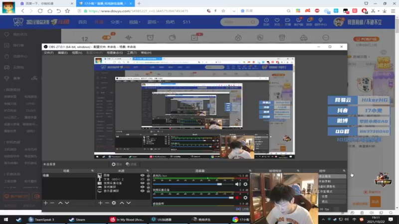Screen dimensions: 399x224
Task: Adjust the 麦克风/Aux volume slider
Action: pos(194,184)
